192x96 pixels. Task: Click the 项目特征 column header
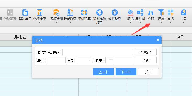(20, 37)
